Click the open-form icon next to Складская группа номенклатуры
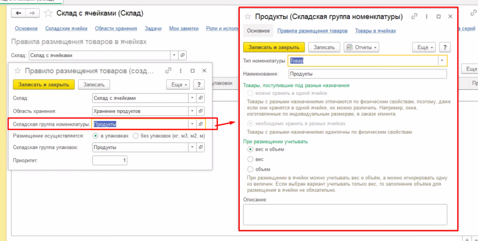 tap(201, 124)
